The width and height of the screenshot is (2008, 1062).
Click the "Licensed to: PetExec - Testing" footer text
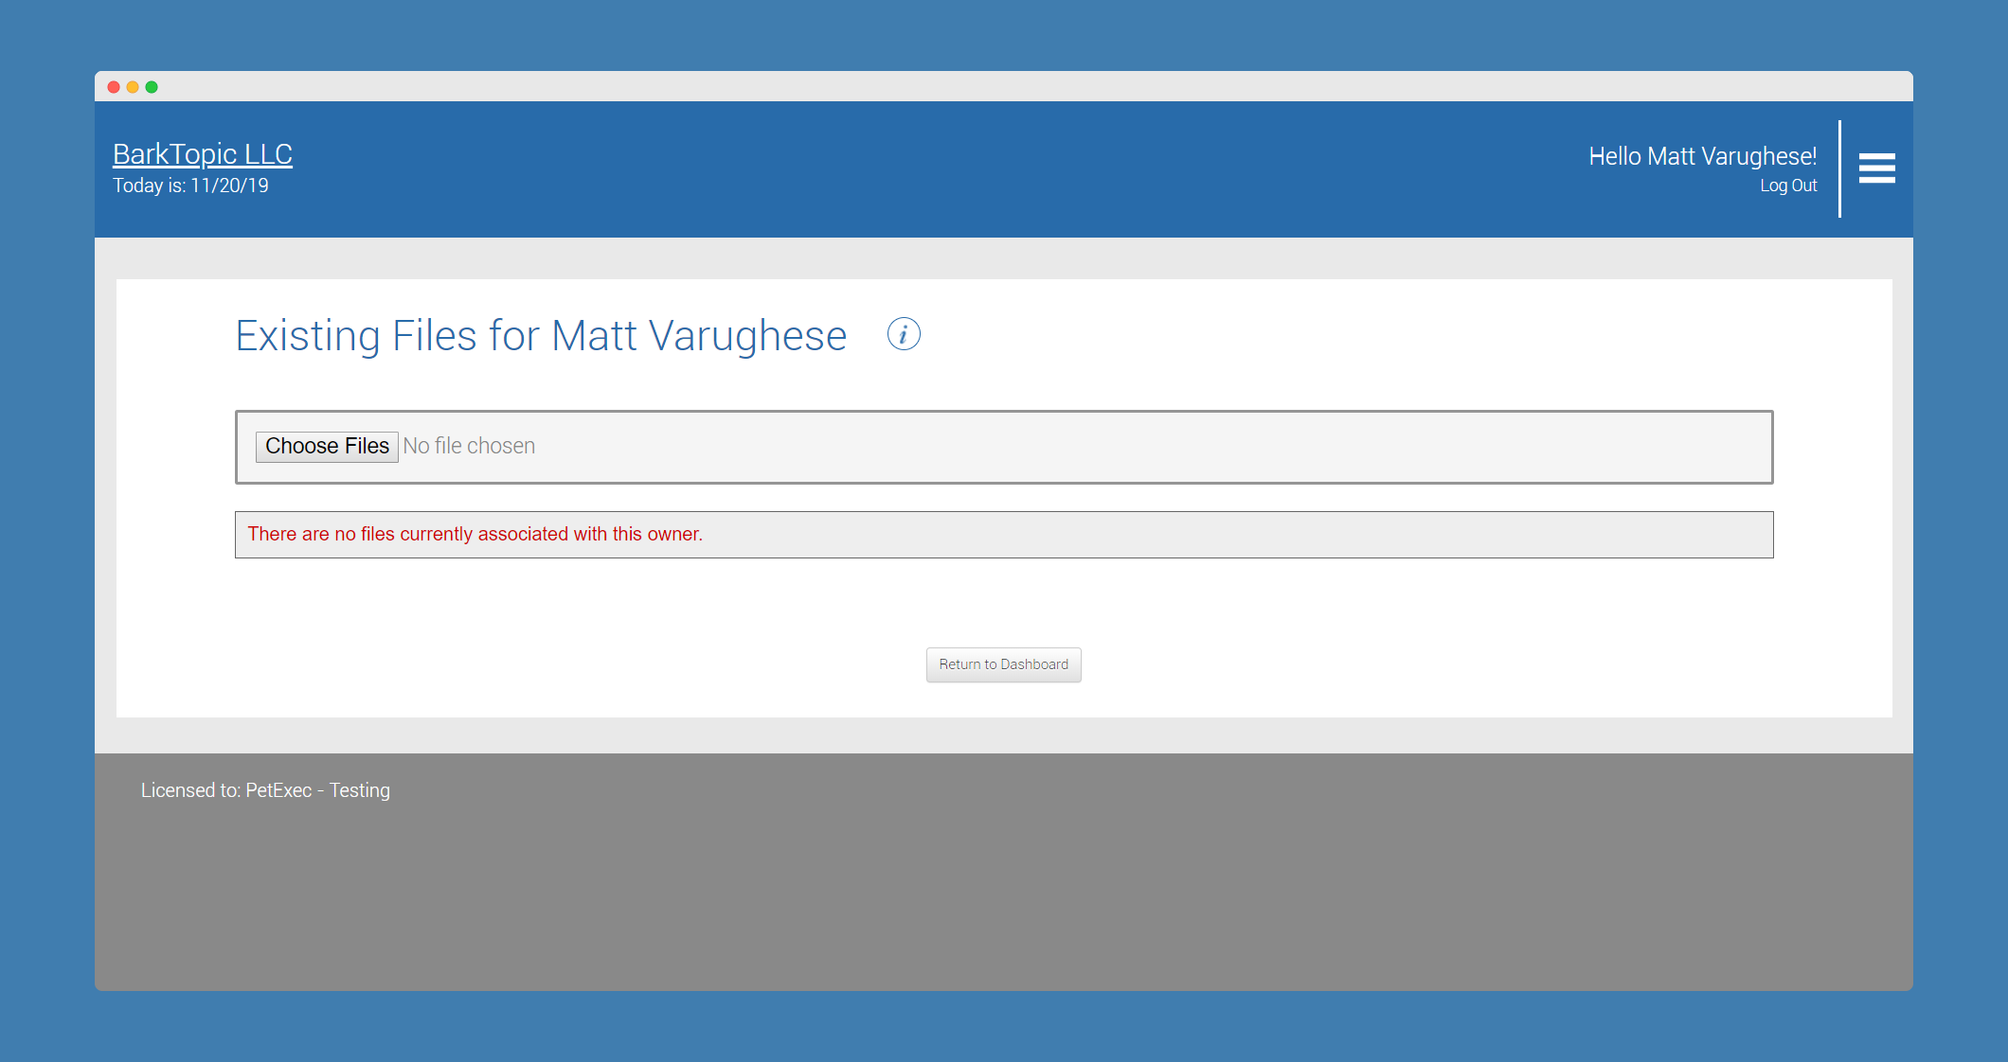coord(265,790)
